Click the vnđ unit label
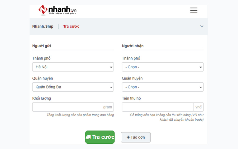 [x=198, y=107]
